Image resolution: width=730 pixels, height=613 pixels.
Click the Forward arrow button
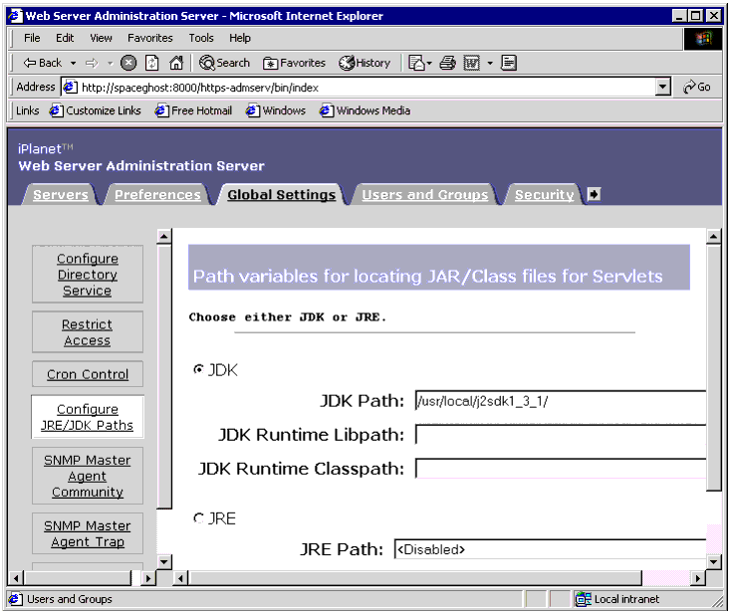(x=92, y=63)
